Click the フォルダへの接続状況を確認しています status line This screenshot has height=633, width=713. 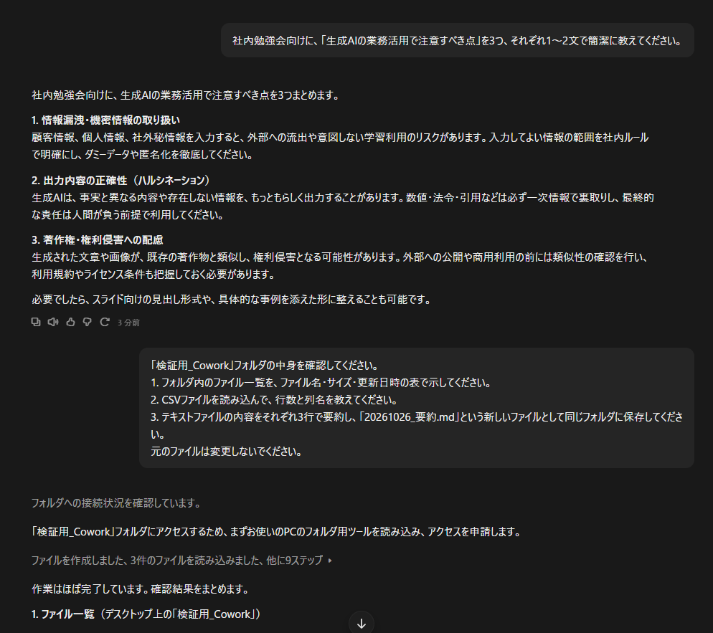pos(116,503)
